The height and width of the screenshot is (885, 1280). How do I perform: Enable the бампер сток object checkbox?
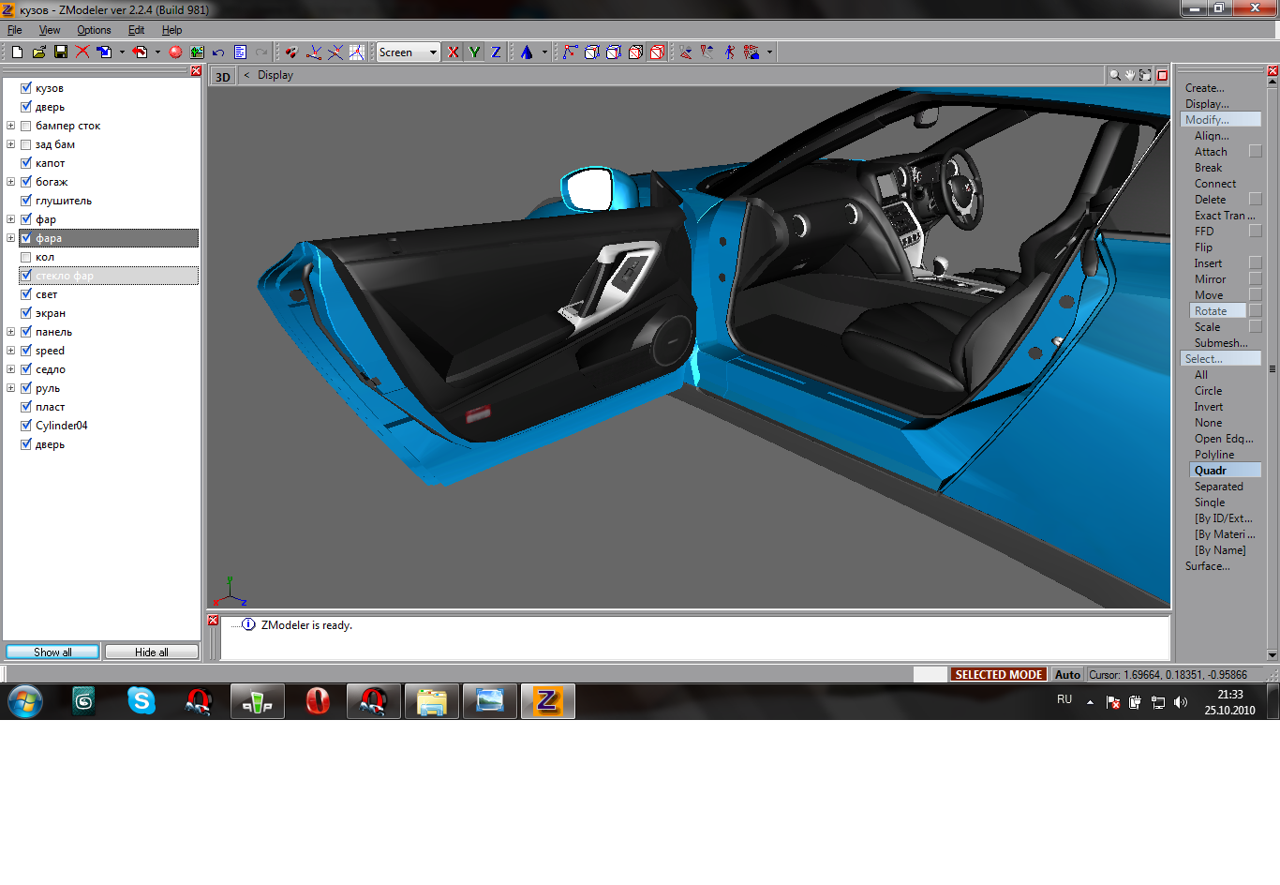26,126
